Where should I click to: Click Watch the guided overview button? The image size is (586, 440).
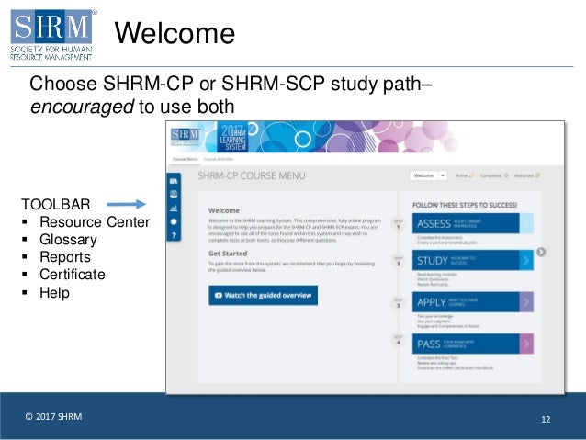pos(263,296)
